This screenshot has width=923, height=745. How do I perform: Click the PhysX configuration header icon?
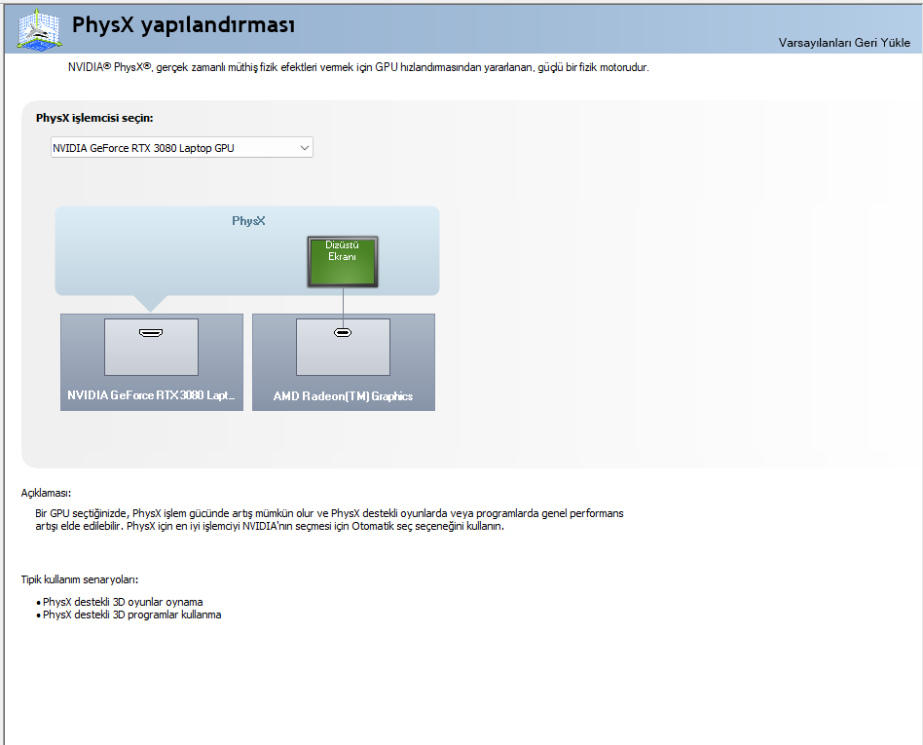click(40, 28)
